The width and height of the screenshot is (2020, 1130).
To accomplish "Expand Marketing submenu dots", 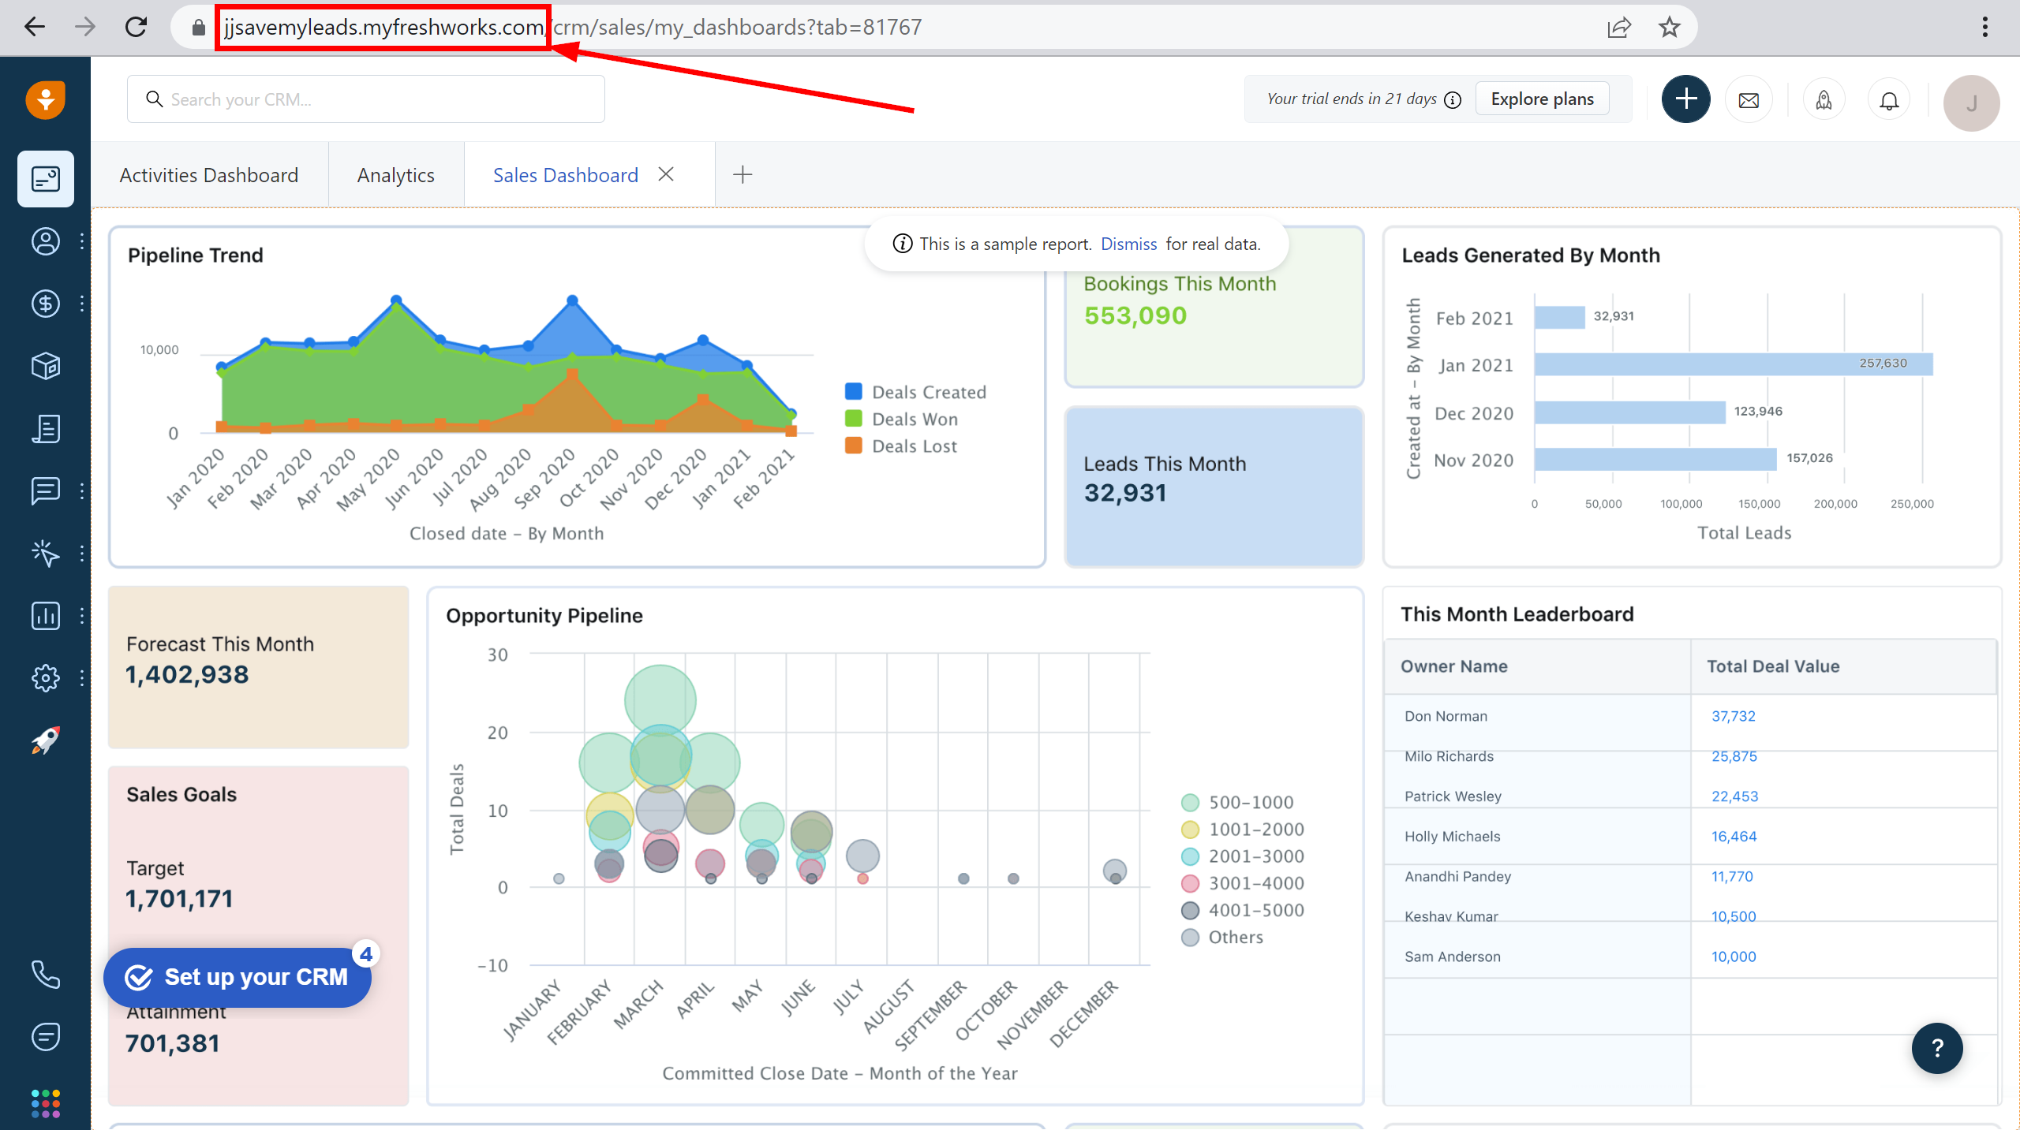I will (x=82, y=553).
